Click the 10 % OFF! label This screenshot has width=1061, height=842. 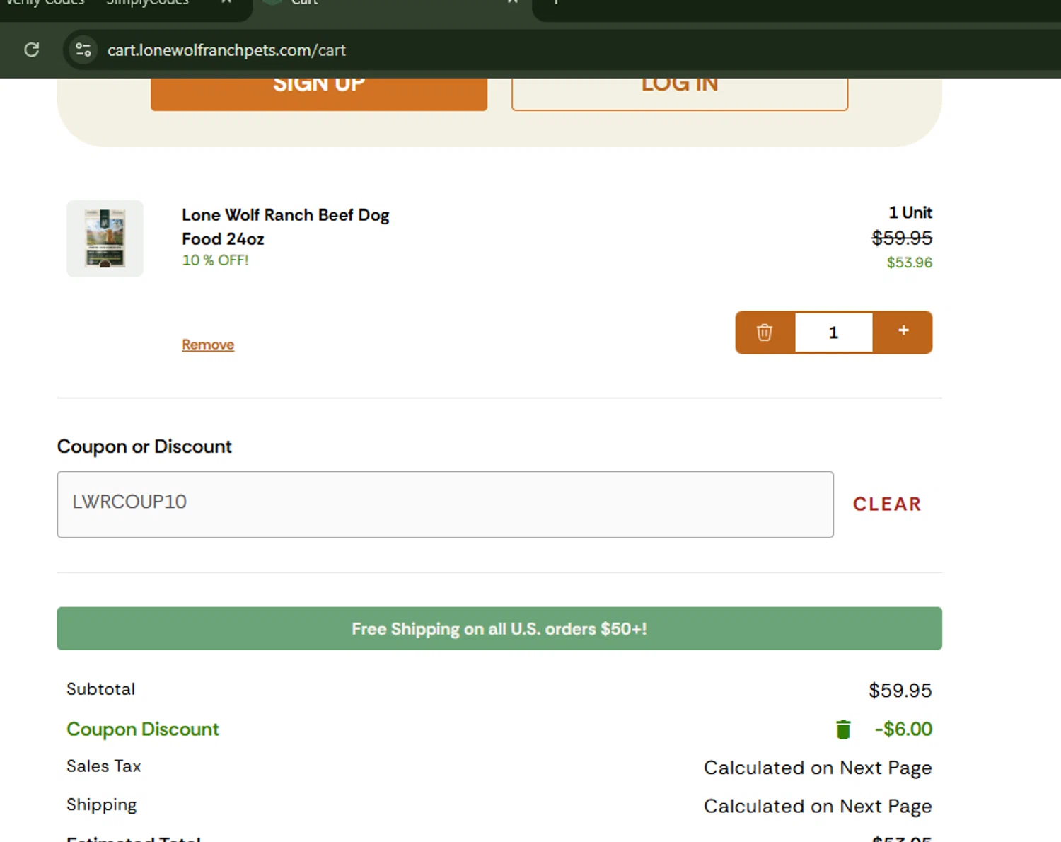pos(216,260)
